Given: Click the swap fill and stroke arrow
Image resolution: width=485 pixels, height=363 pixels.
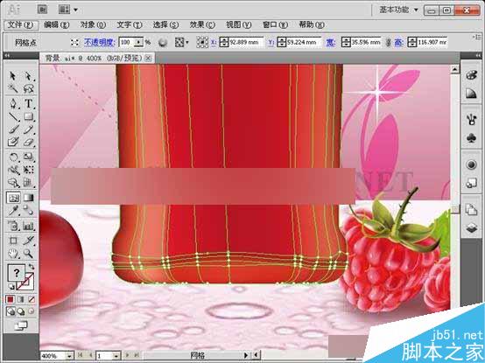Looking at the screenshot, I should (x=32, y=267).
